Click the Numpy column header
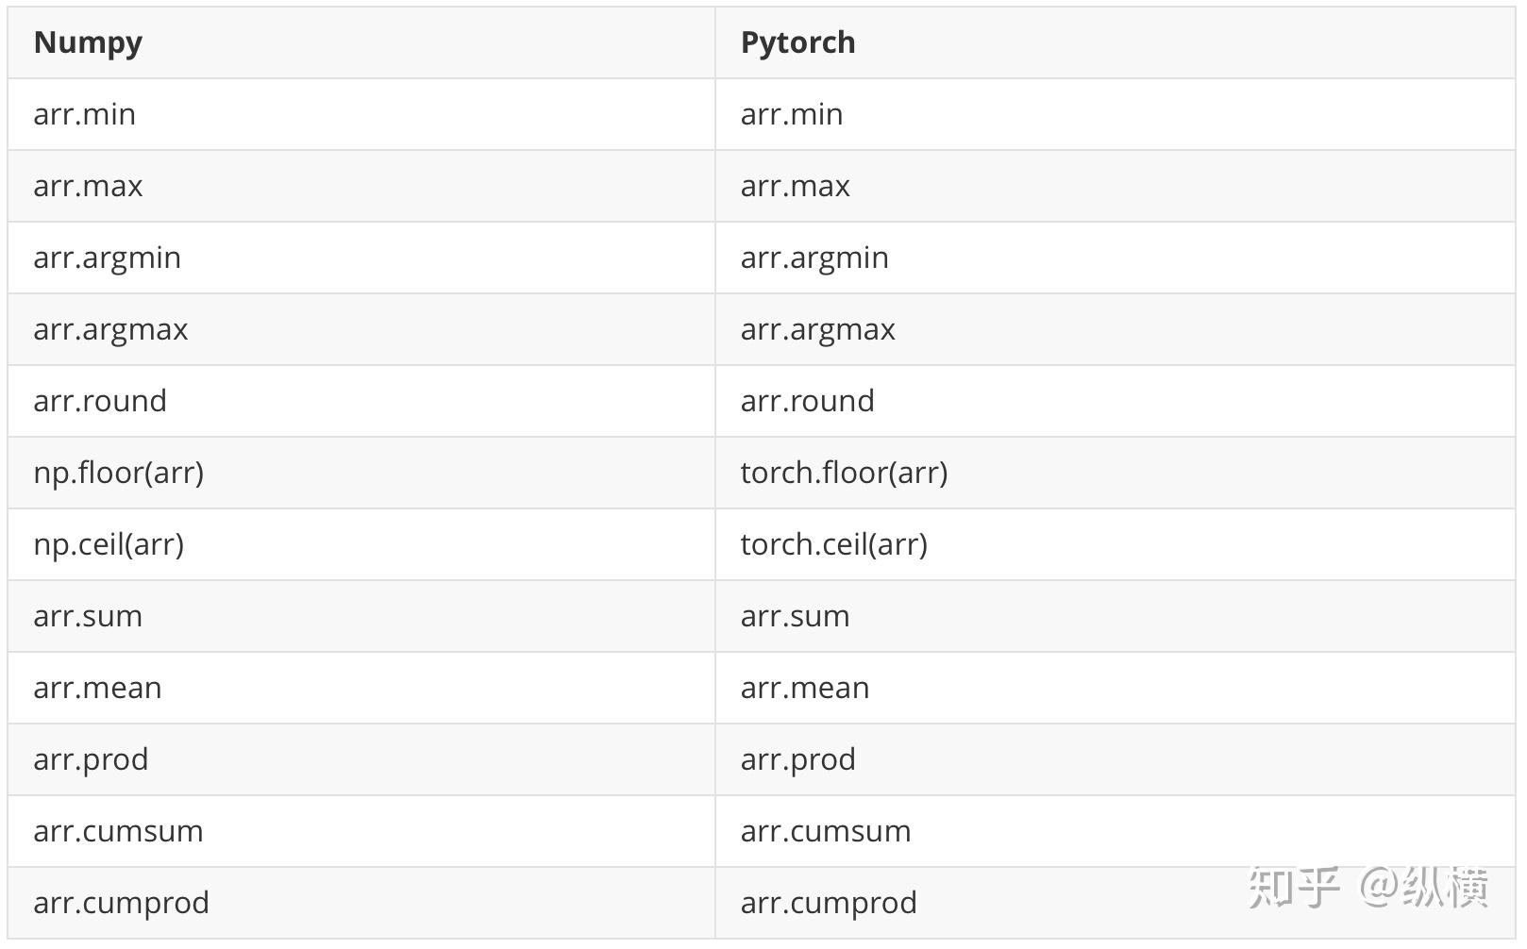The image size is (1527, 949). pos(88,42)
